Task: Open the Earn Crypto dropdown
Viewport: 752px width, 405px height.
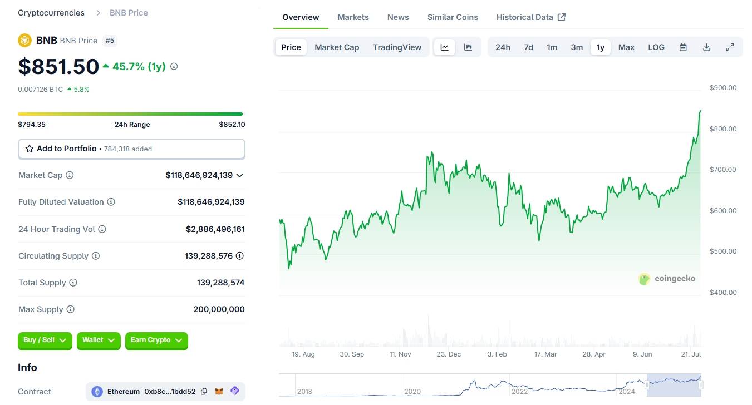Action: (156, 340)
